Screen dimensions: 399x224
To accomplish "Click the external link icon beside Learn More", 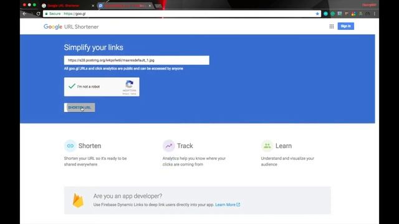I will click(238, 205).
